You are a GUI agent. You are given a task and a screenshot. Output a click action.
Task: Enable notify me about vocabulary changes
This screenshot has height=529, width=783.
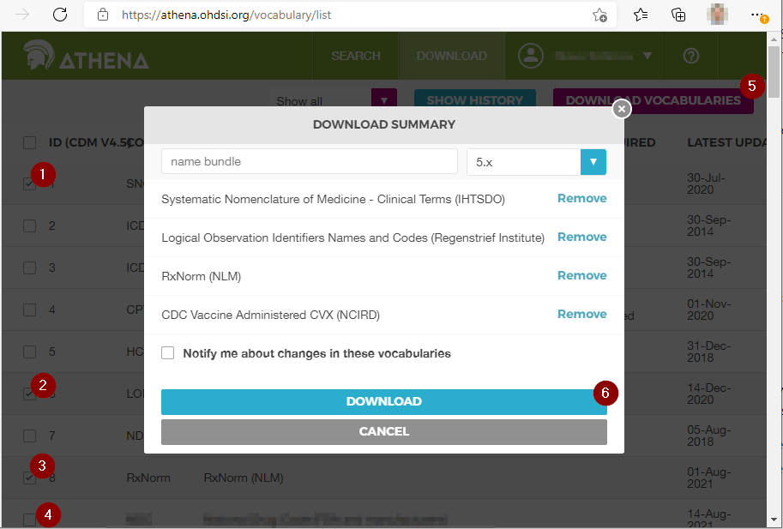pos(168,353)
